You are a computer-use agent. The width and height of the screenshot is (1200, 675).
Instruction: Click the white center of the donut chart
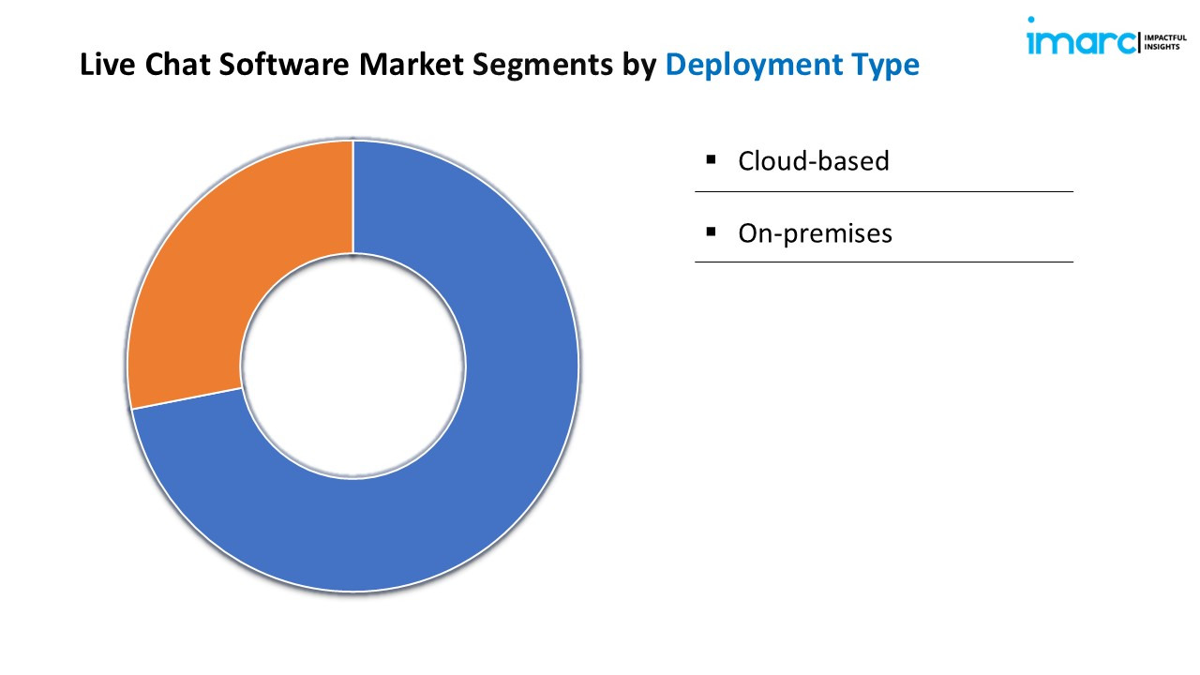coord(353,366)
